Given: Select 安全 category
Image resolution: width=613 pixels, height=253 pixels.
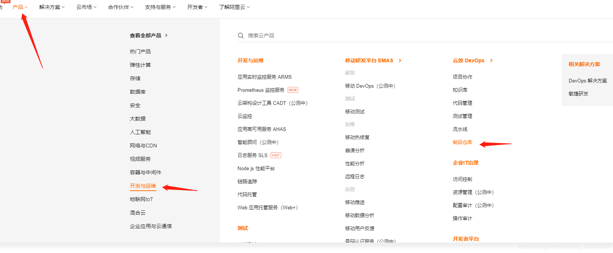Looking at the screenshot, I should [x=135, y=105].
